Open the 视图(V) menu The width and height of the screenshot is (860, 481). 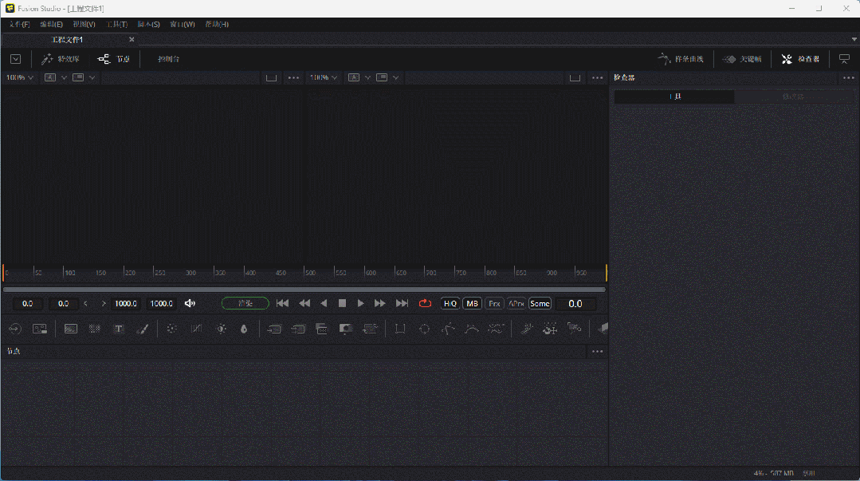pos(84,24)
